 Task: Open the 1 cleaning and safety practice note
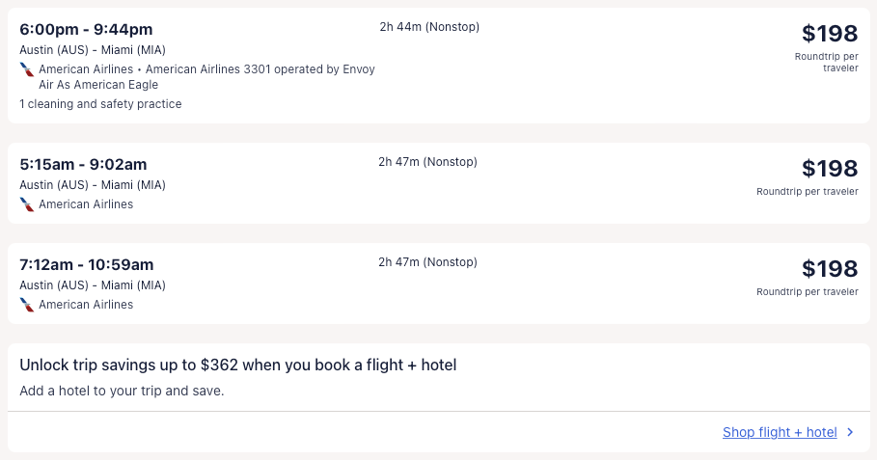(100, 104)
